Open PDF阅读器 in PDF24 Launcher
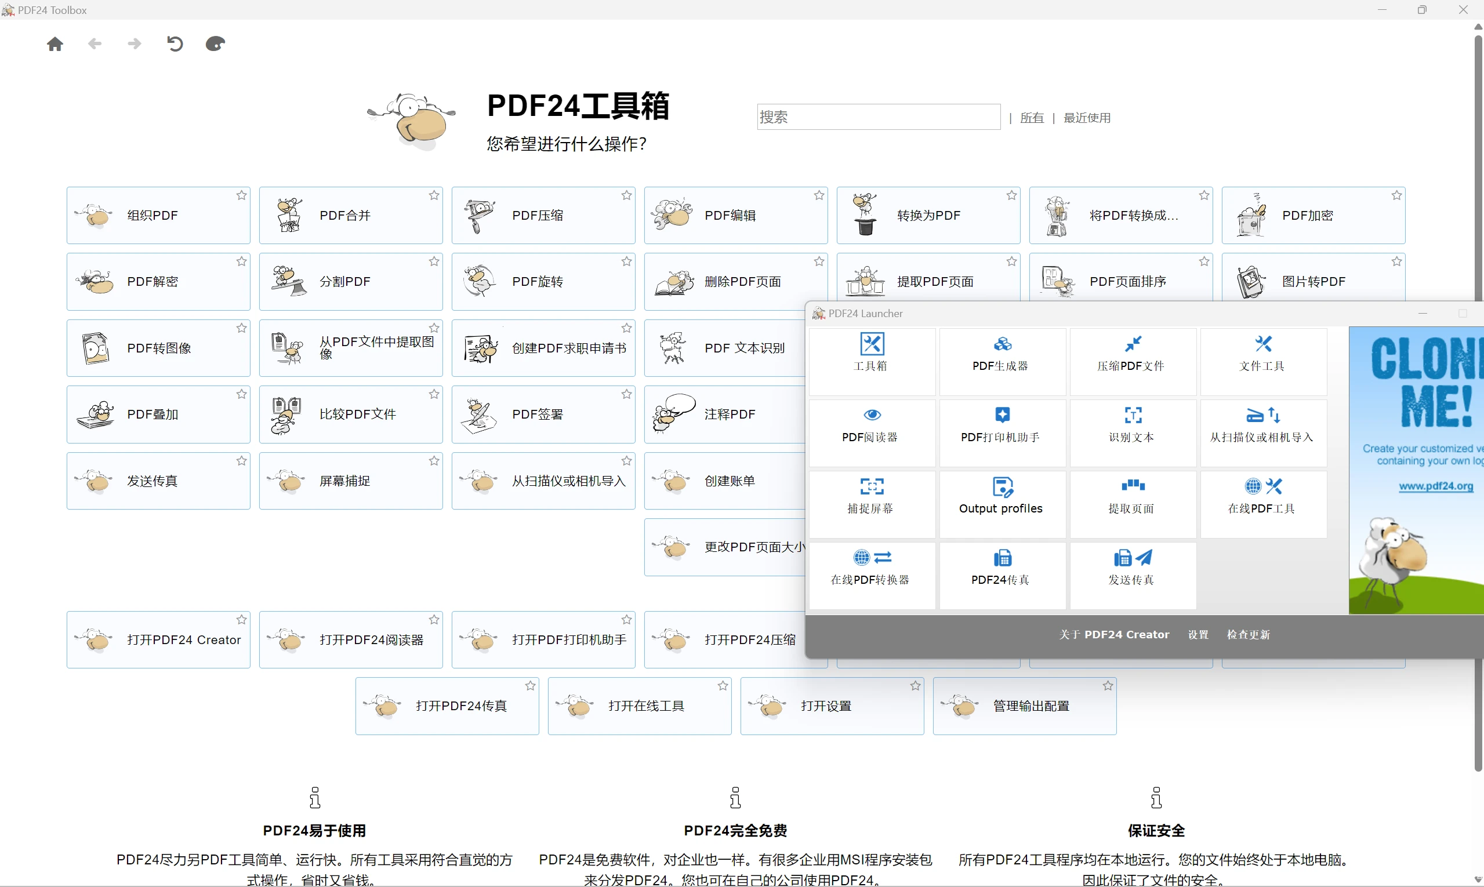Viewport: 1484px width, 887px height. tap(872, 432)
